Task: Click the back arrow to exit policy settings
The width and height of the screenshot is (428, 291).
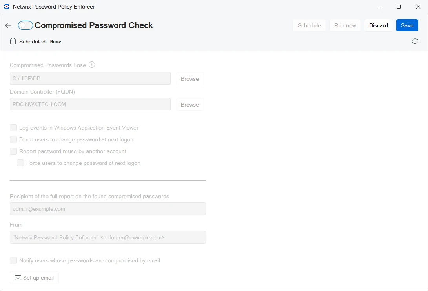Action: [x=8, y=25]
